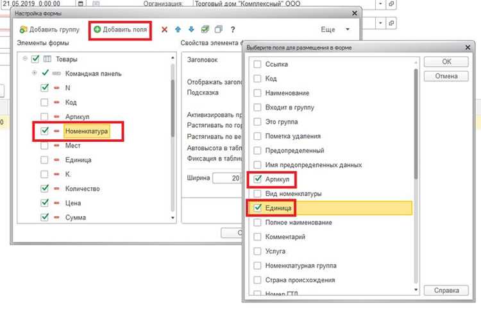Image resolution: width=481 pixels, height=310 pixels.
Task: Uncheck the Единица field in dialog
Action: click(257, 208)
